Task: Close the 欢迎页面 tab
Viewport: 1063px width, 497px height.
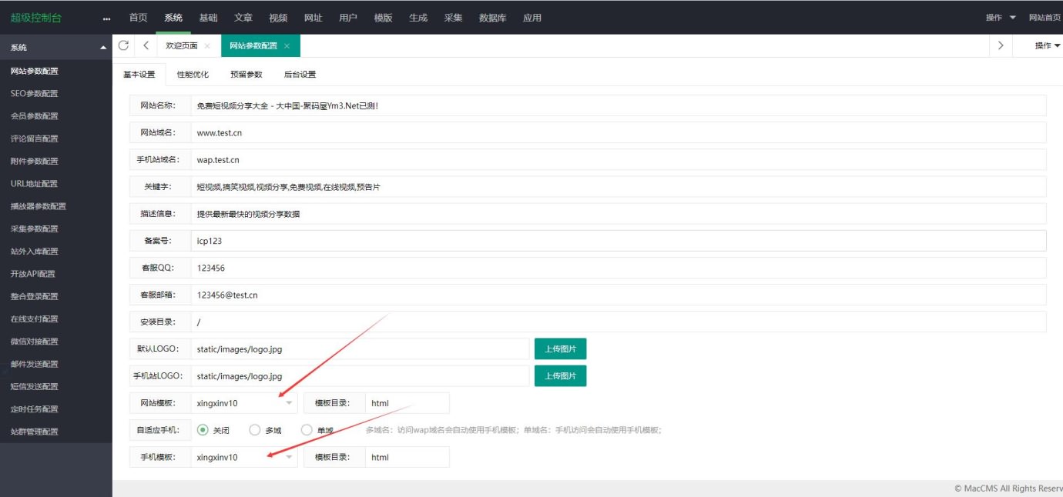Action: tap(207, 46)
